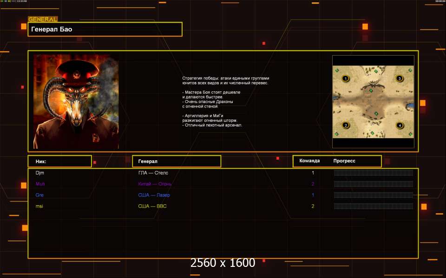This screenshot has height=278, width=446.
Task: Click the Команда column header
Action: 309,161
